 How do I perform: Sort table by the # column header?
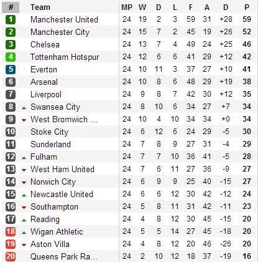coord(11,7)
